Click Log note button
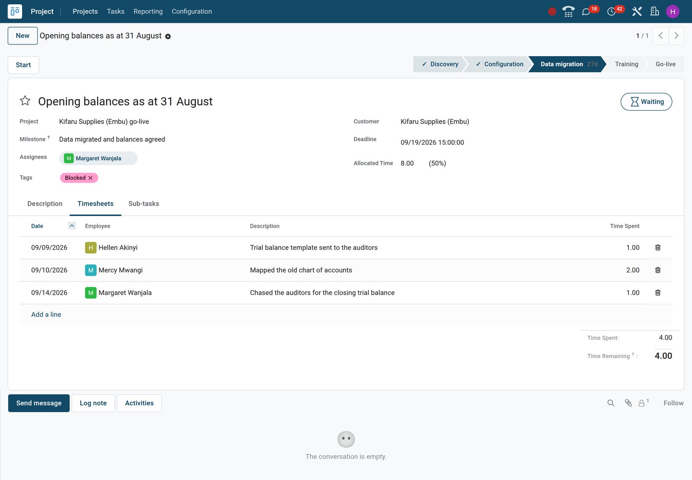 tap(93, 403)
